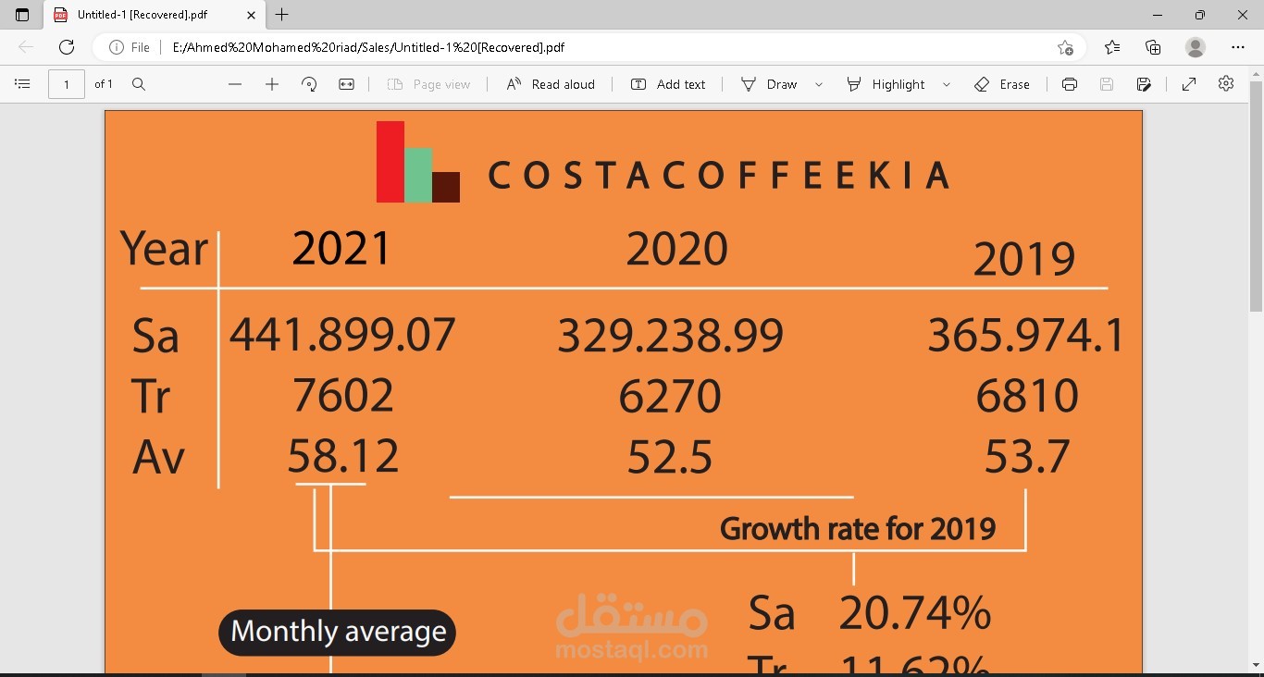The width and height of the screenshot is (1264, 677).
Task: Search within the PDF document
Action: pyautogui.click(x=139, y=84)
